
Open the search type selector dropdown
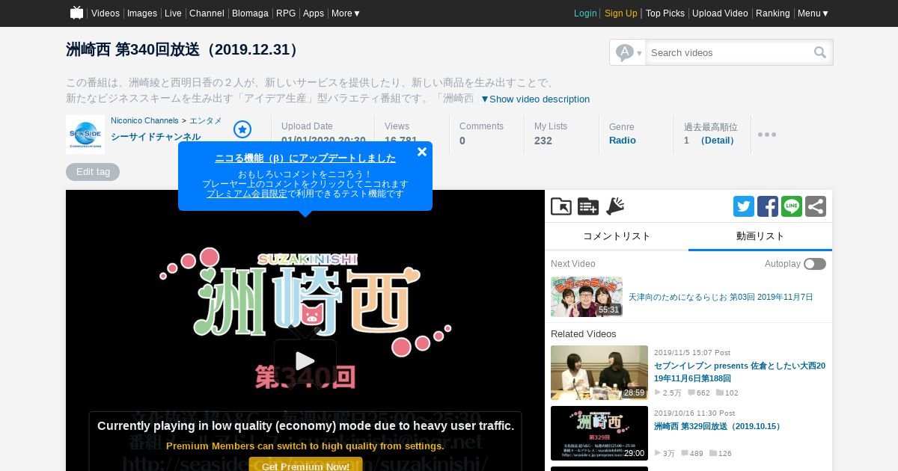pos(628,52)
